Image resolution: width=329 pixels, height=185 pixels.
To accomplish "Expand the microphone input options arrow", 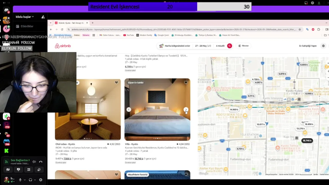I will 24,180.
